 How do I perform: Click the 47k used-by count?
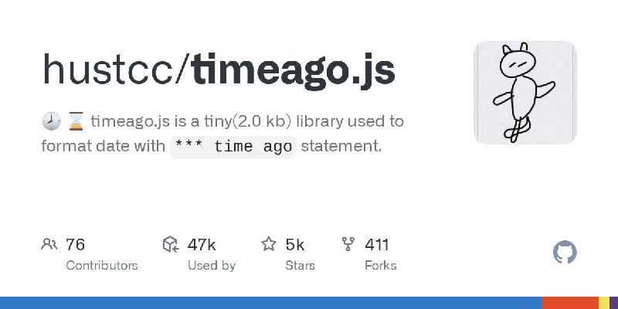202,244
